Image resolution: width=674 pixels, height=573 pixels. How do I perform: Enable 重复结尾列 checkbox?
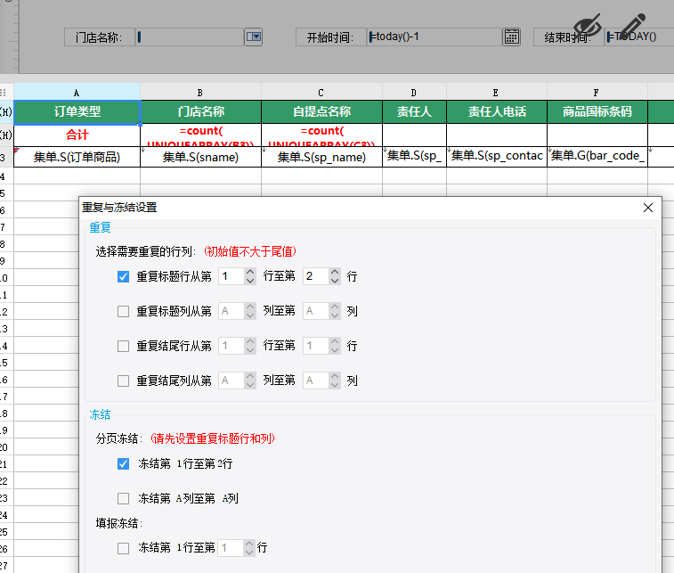(x=124, y=381)
